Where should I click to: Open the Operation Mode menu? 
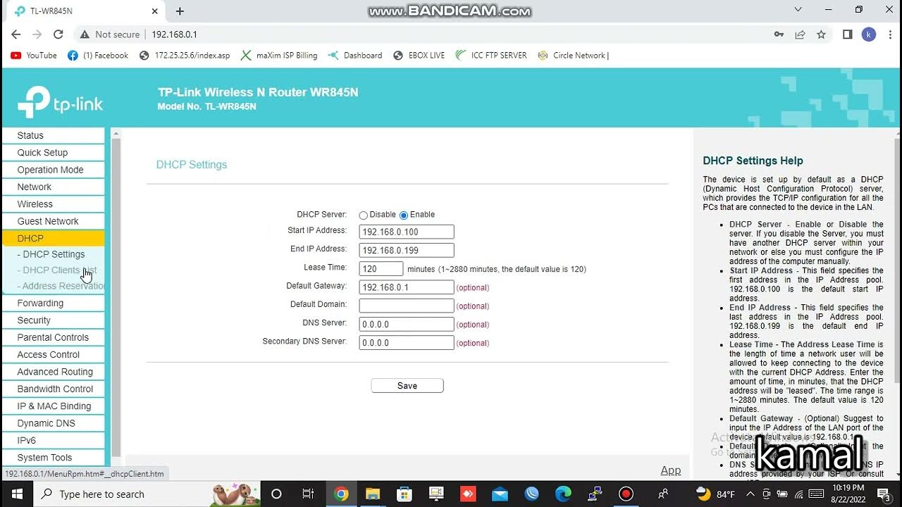click(53, 170)
